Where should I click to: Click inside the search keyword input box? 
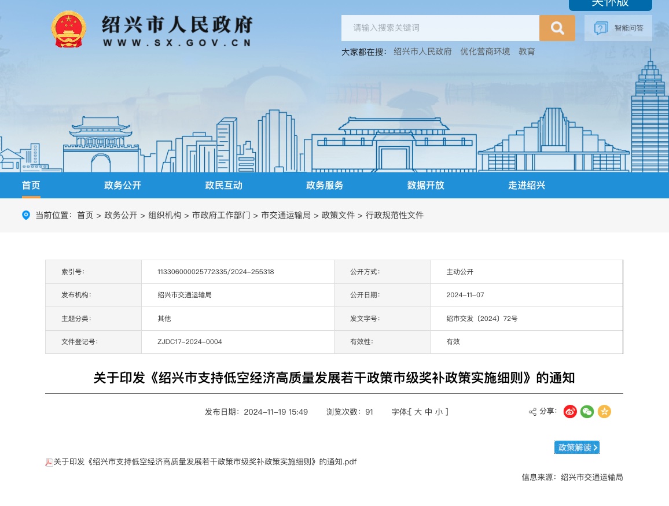[440, 28]
